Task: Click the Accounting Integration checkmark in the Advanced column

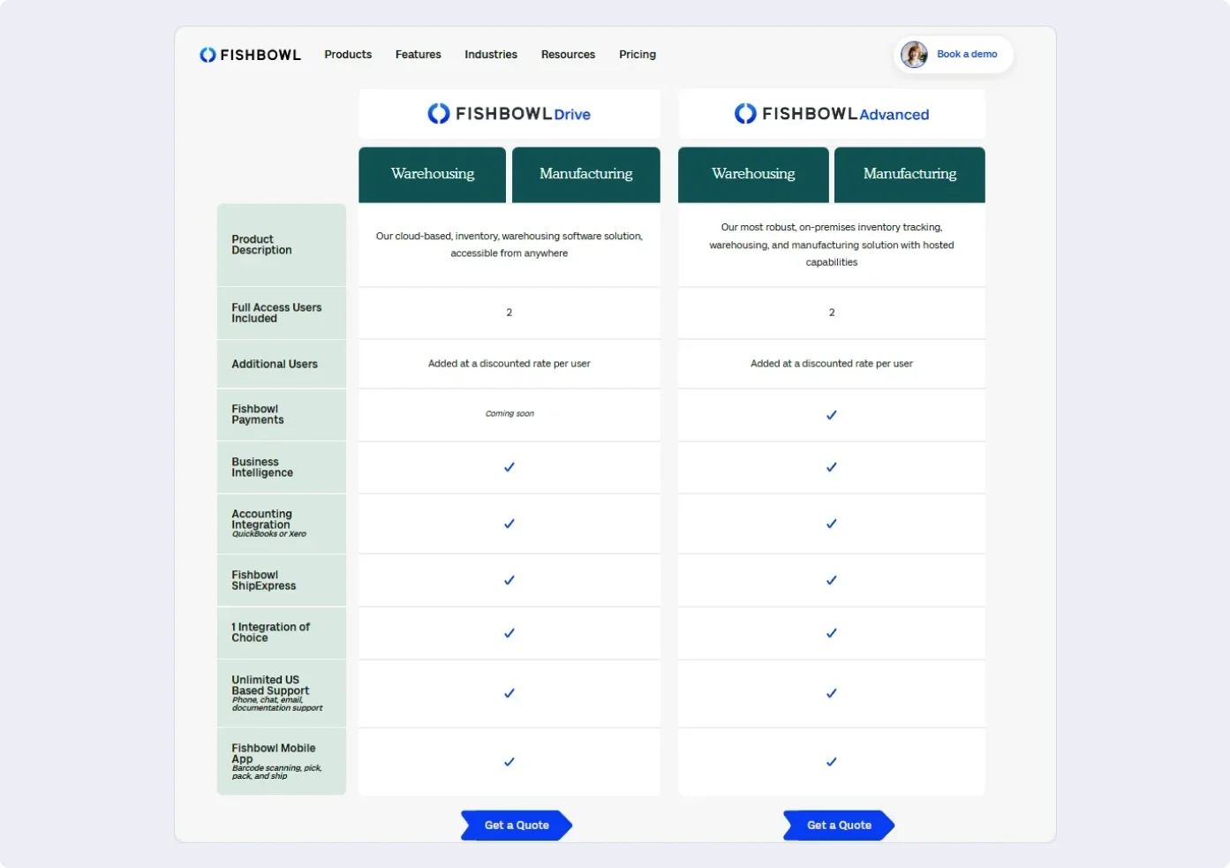Action: pyautogui.click(x=832, y=524)
